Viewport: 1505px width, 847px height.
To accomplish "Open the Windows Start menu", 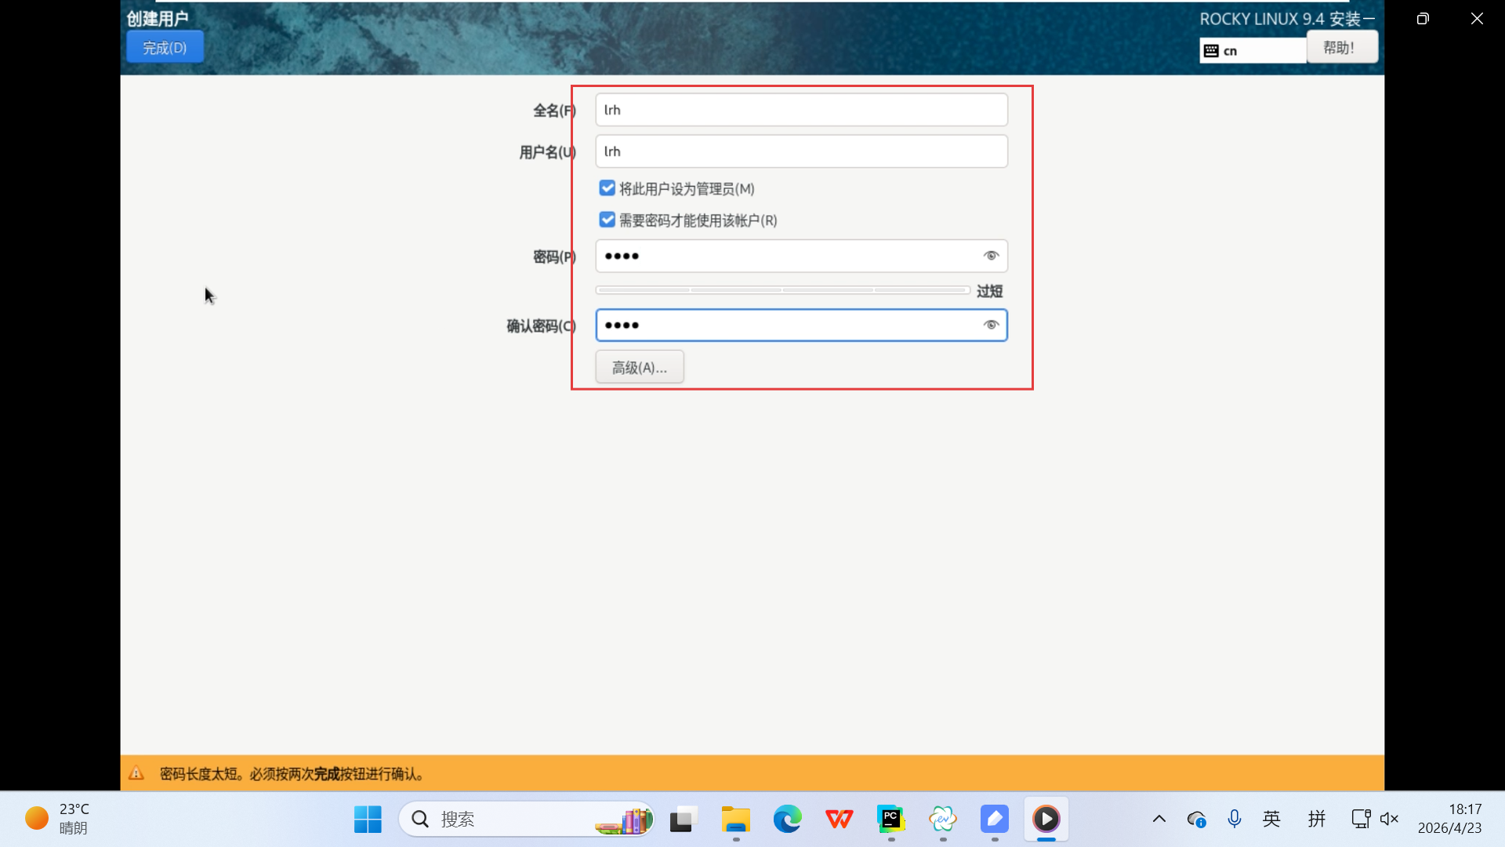I will 368,819.
